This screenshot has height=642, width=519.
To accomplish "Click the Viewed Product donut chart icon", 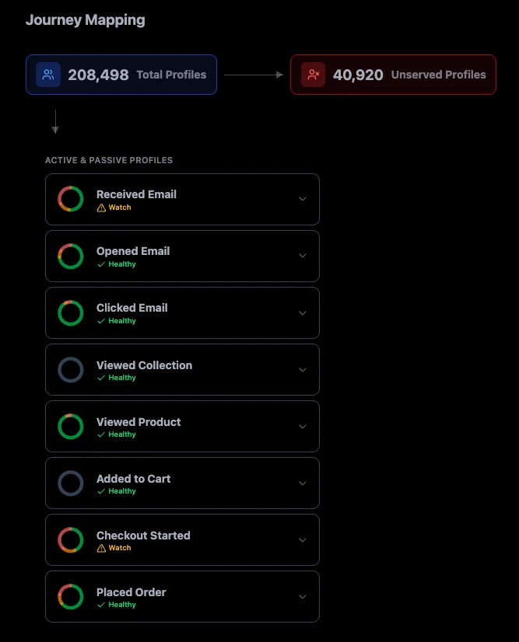I will 71,427.
